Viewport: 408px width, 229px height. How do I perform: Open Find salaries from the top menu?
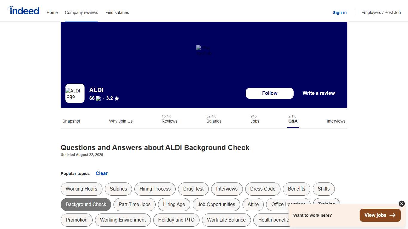(x=117, y=13)
